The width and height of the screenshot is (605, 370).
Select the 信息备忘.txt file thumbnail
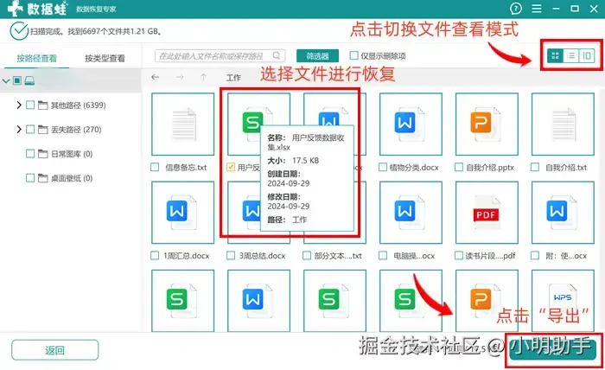click(x=183, y=124)
